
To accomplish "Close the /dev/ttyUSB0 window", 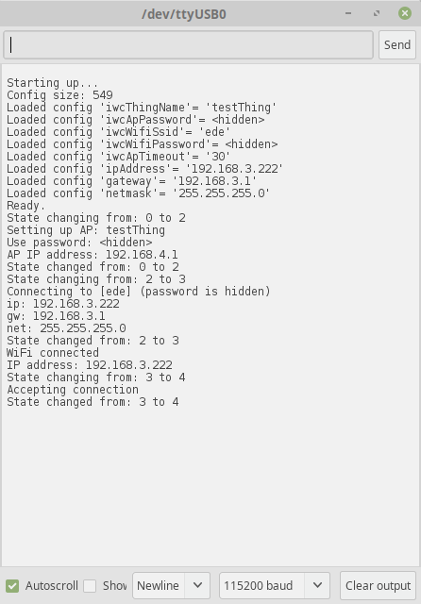I will [x=404, y=13].
